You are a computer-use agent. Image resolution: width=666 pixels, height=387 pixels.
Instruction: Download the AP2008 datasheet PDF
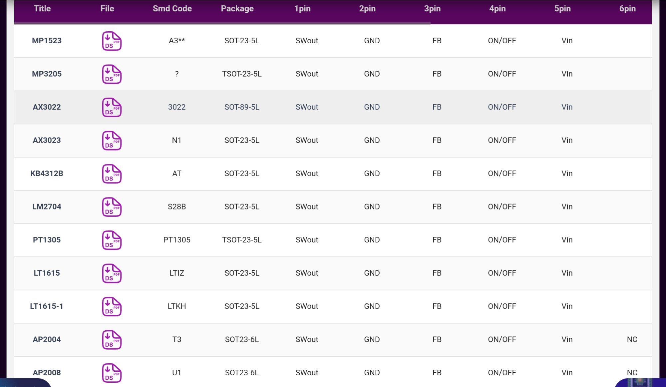(x=112, y=373)
